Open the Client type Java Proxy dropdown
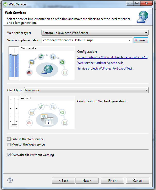The height and width of the screenshot is (190, 156). coord(86,90)
